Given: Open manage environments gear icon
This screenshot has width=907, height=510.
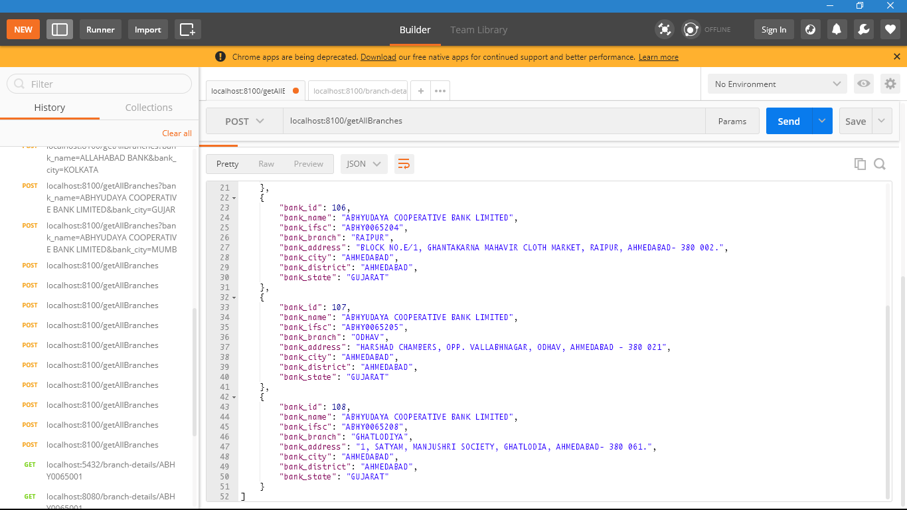Looking at the screenshot, I should tap(890, 84).
